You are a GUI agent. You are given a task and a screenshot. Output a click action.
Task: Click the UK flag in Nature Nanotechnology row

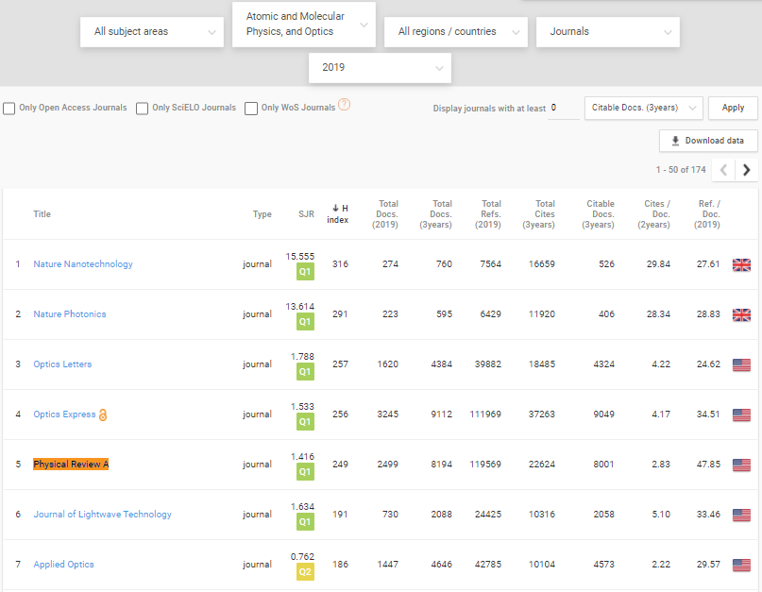coord(741,264)
